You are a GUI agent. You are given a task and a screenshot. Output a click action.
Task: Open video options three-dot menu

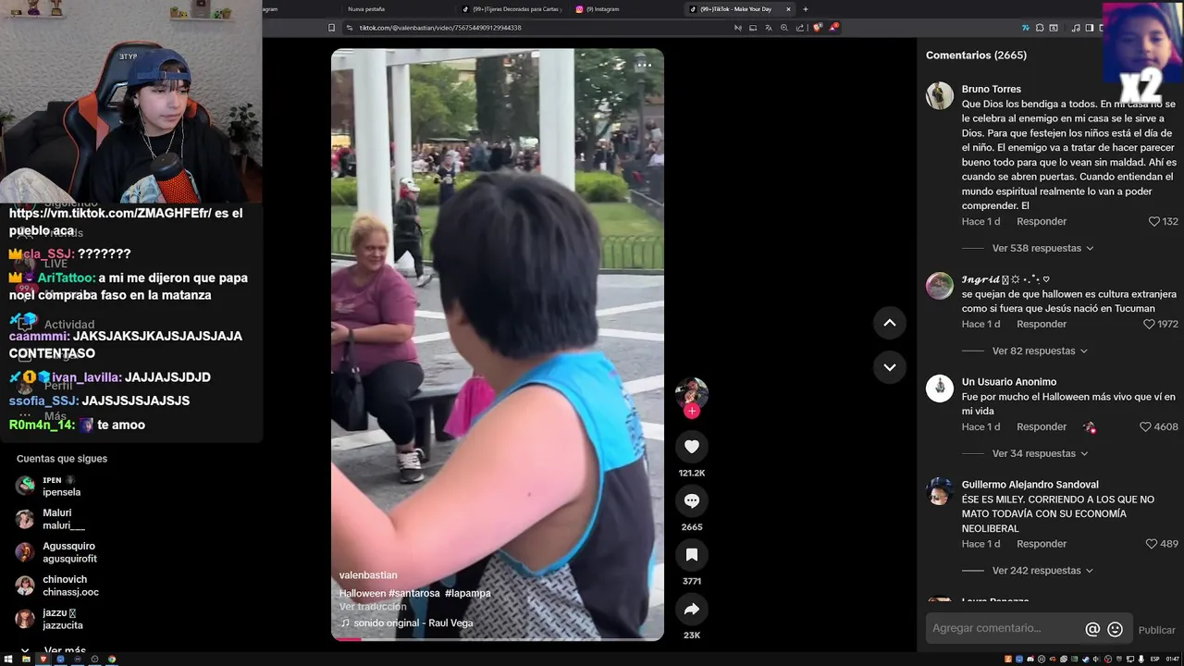(x=644, y=65)
